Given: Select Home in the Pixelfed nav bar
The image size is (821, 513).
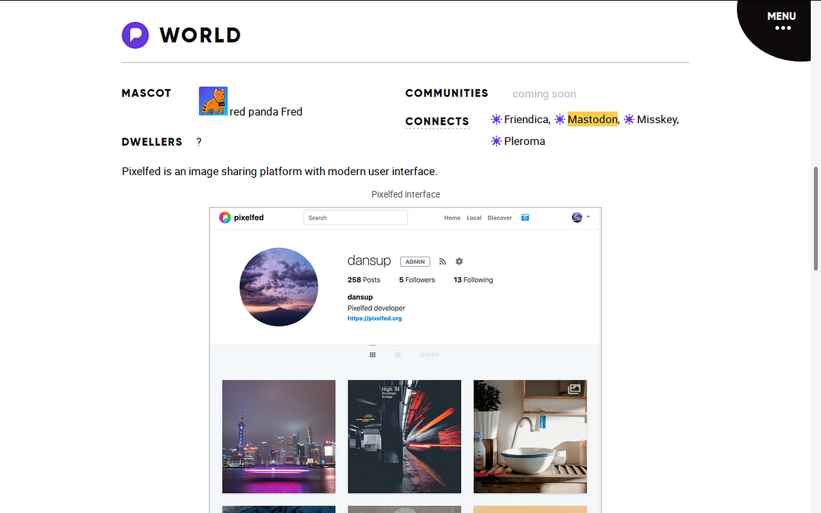Looking at the screenshot, I should pyautogui.click(x=452, y=218).
